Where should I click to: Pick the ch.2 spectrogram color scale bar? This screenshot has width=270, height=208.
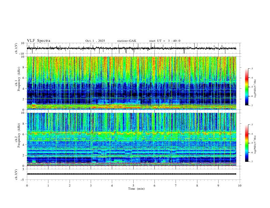[246, 143]
